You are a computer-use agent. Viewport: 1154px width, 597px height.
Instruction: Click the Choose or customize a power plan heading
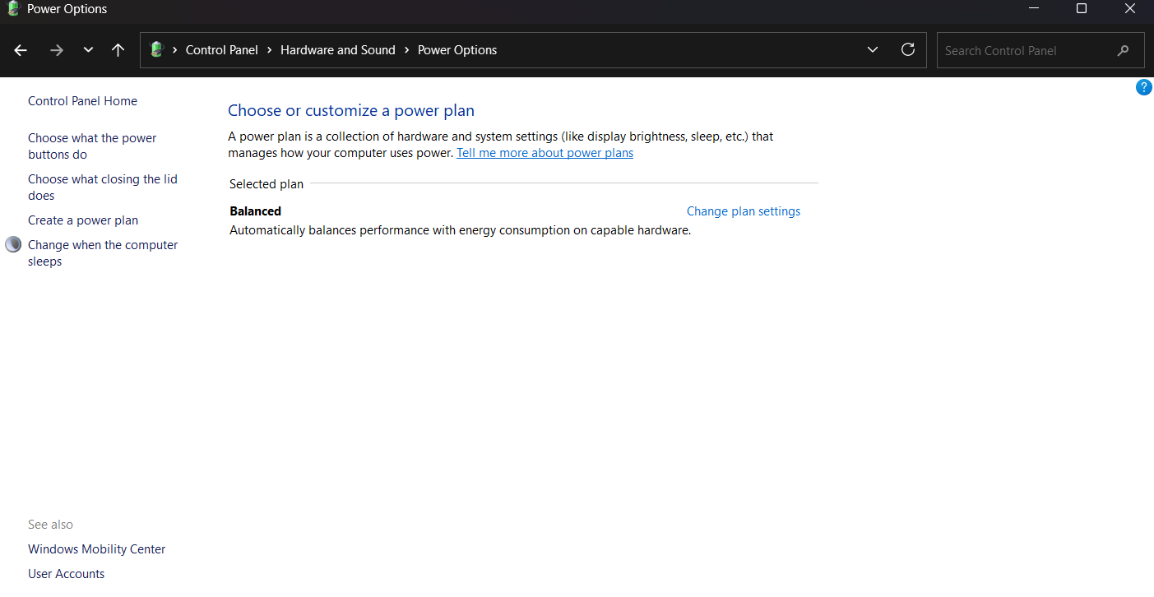point(351,110)
